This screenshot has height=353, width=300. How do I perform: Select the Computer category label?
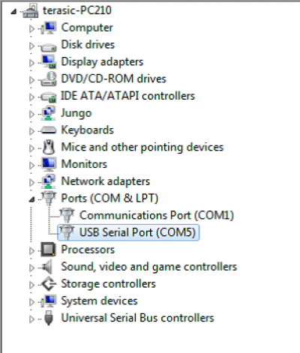(87, 28)
